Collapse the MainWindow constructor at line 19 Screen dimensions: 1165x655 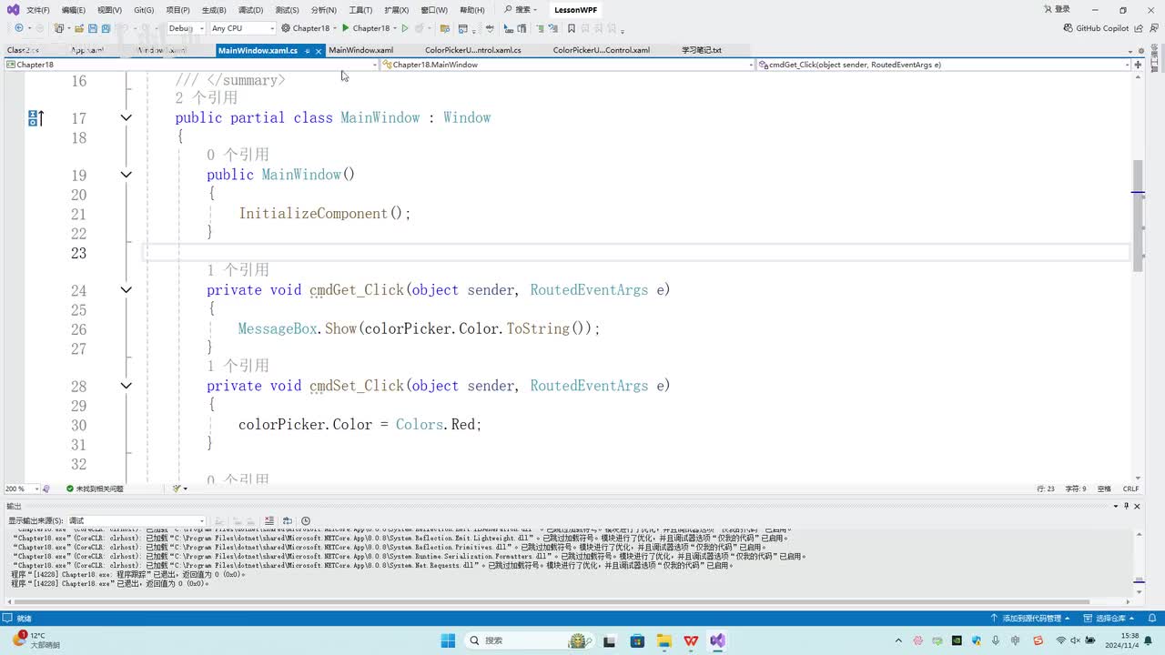[127, 175]
